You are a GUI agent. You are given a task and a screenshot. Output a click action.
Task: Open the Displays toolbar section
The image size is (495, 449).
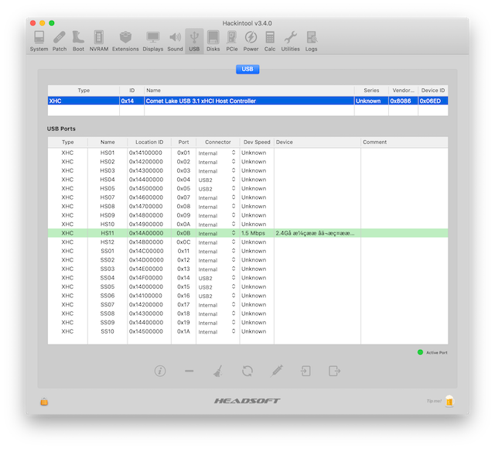[153, 41]
